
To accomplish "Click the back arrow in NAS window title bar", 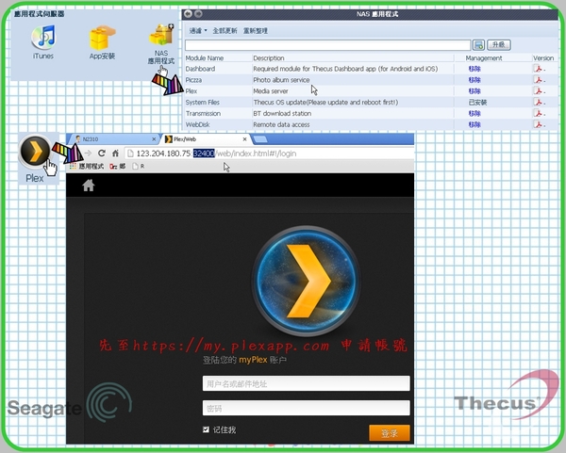I will 188,14.
